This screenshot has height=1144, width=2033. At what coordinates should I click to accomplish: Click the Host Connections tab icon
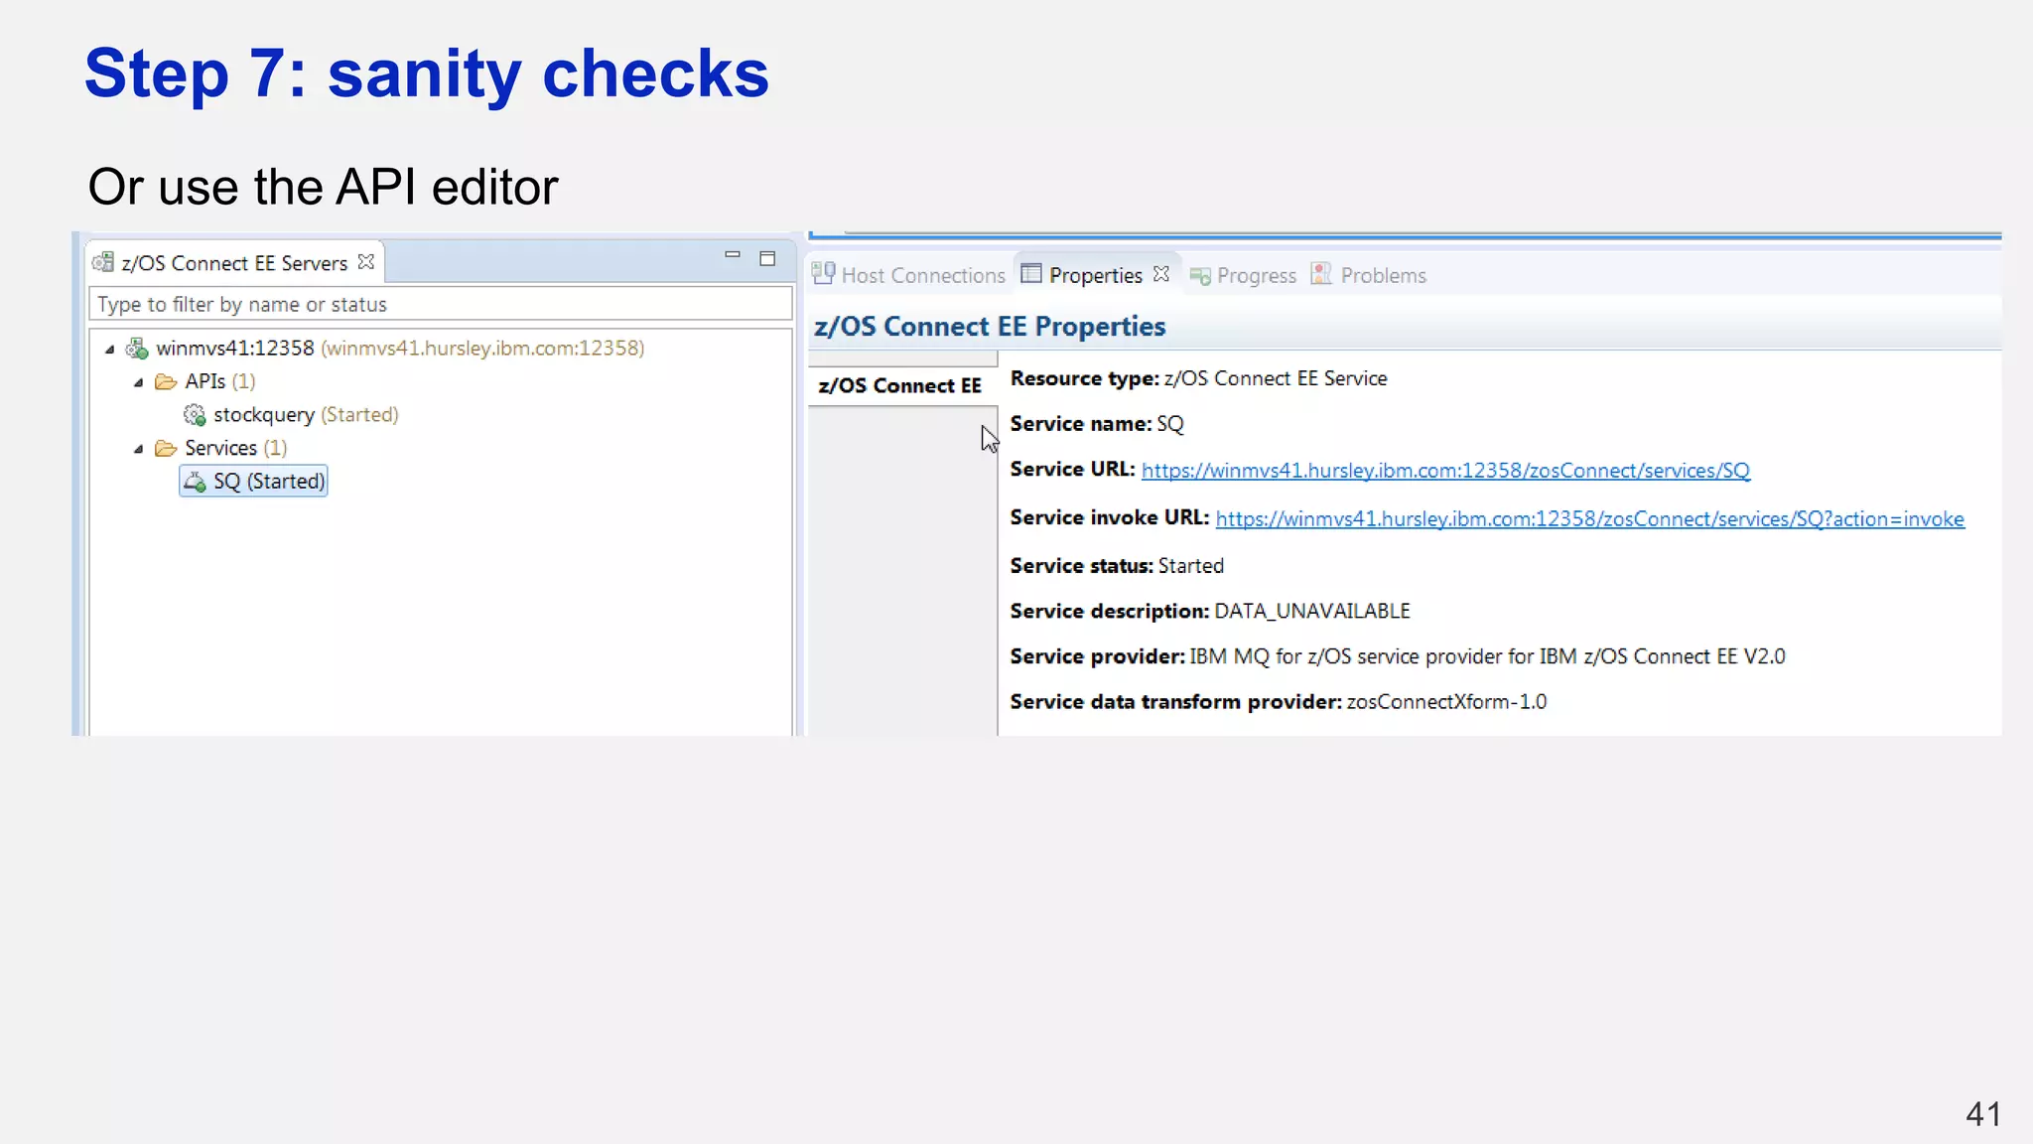coord(823,274)
